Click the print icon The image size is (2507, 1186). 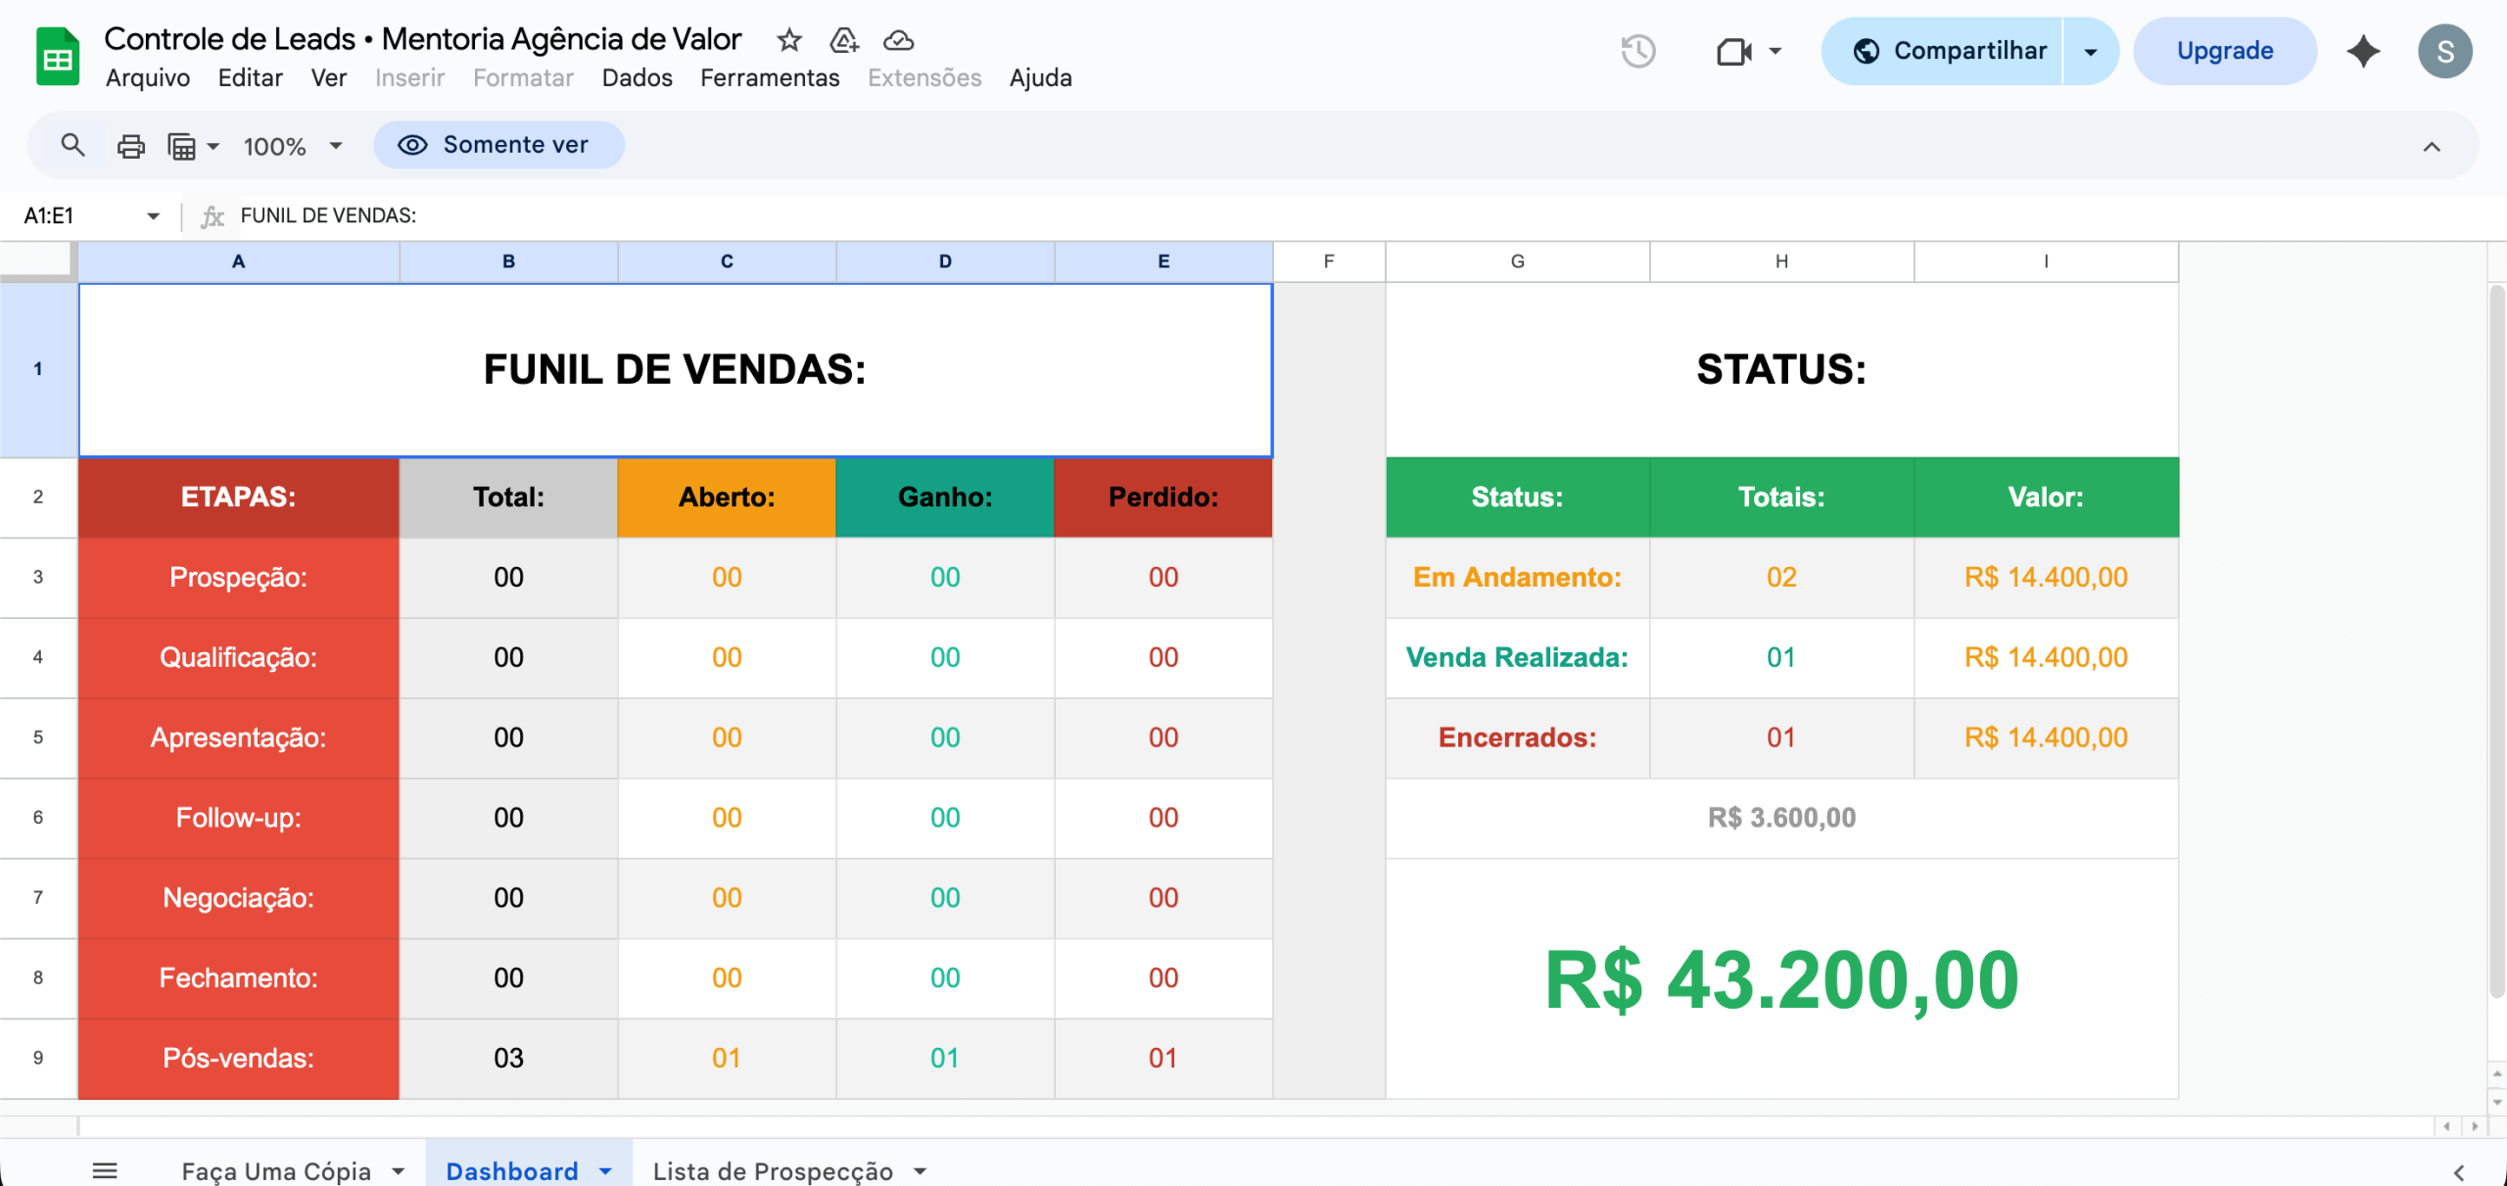pyautogui.click(x=130, y=146)
